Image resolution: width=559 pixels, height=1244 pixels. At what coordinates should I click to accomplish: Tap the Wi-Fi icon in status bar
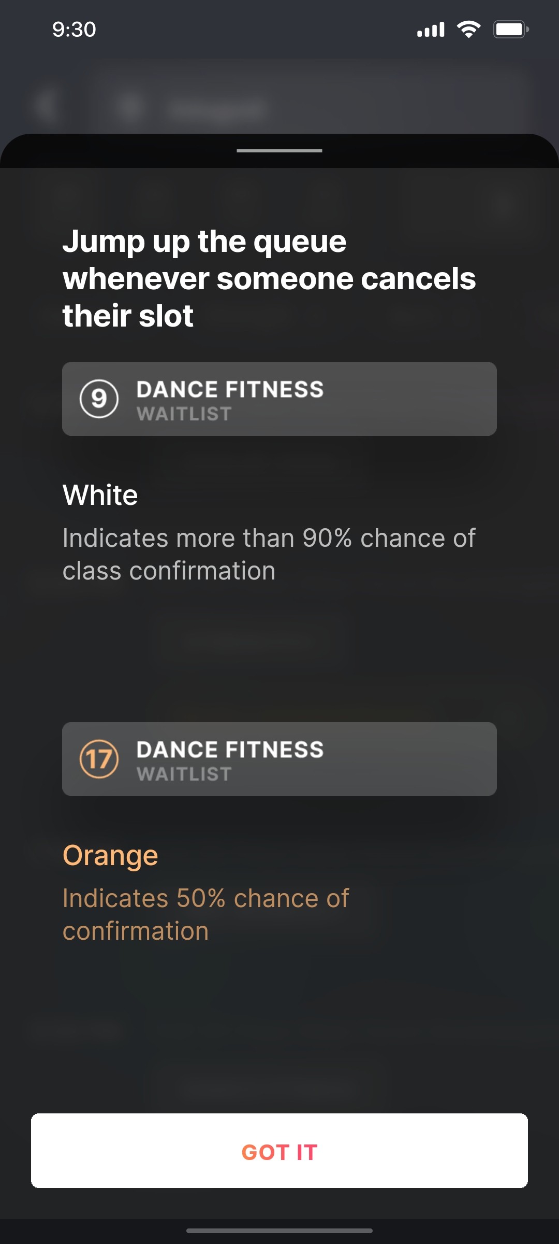coord(468,30)
